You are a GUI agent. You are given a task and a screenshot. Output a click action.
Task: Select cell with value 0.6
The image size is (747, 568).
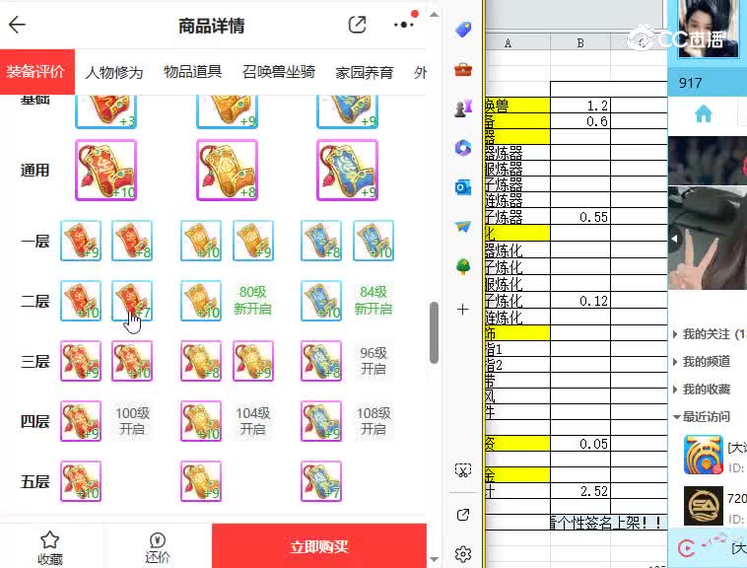point(580,121)
